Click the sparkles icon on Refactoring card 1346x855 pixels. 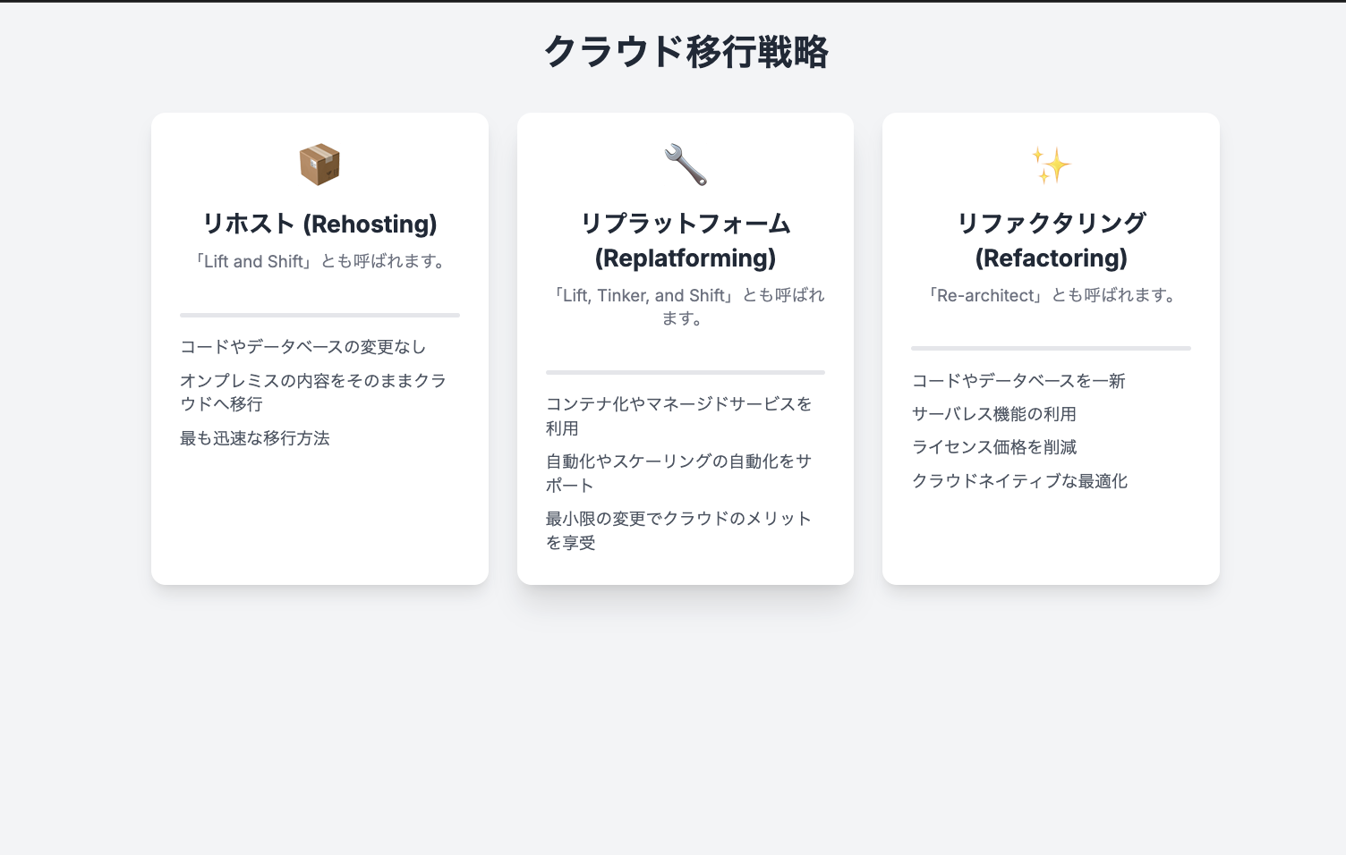[1051, 165]
